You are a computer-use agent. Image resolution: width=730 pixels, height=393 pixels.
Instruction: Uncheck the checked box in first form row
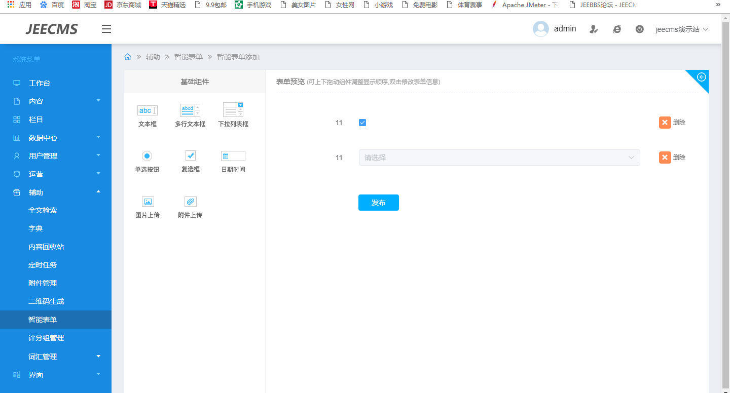tap(362, 123)
